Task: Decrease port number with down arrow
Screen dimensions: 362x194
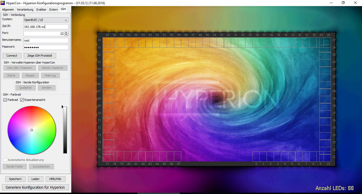Action: 66,35
